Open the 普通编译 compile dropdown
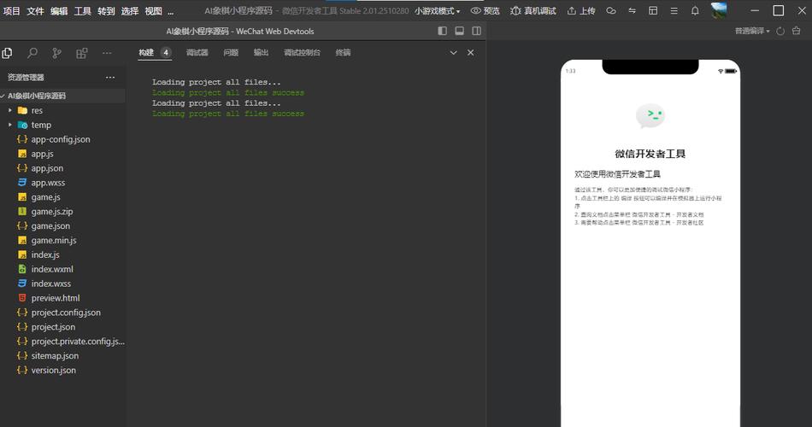Viewport: 812px width, 427px height. pyautogui.click(x=752, y=31)
